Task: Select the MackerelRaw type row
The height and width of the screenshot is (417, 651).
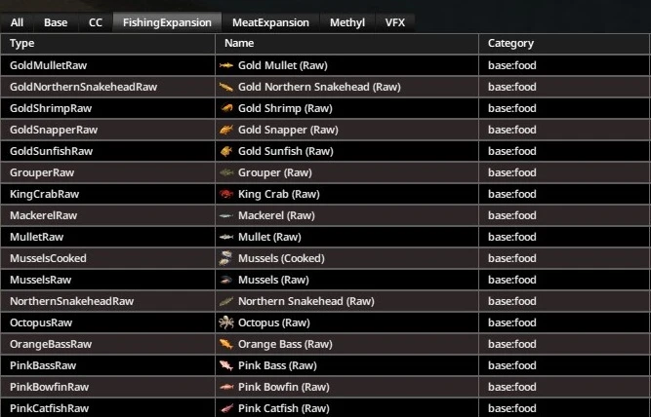Action: (x=43, y=215)
